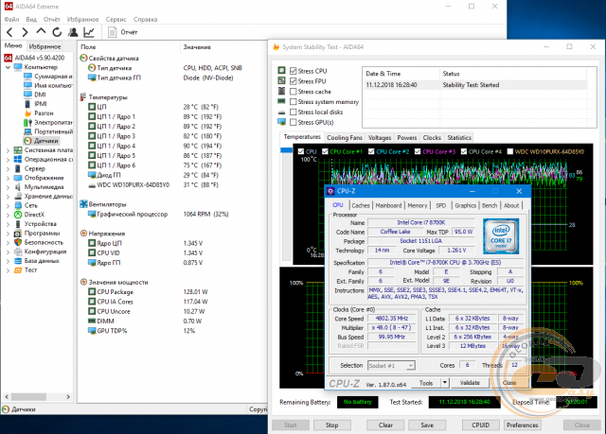Expand the Системная плата tree node

coord(8,150)
